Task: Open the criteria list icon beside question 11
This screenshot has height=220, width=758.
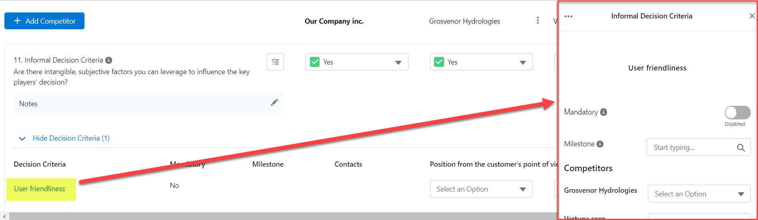Action: tap(275, 62)
